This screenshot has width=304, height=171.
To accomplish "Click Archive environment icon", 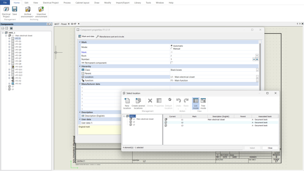I will (x=28, y=9).
